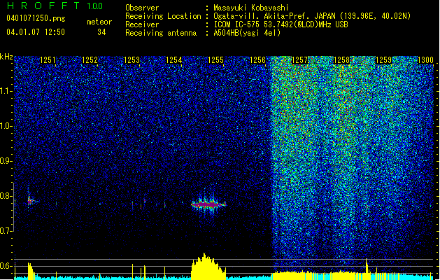Viewport: 440px width, 280px height.
Task: Click the 1300 time marker
Action: [425, 60]
